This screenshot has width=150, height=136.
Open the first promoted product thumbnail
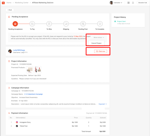30,70
